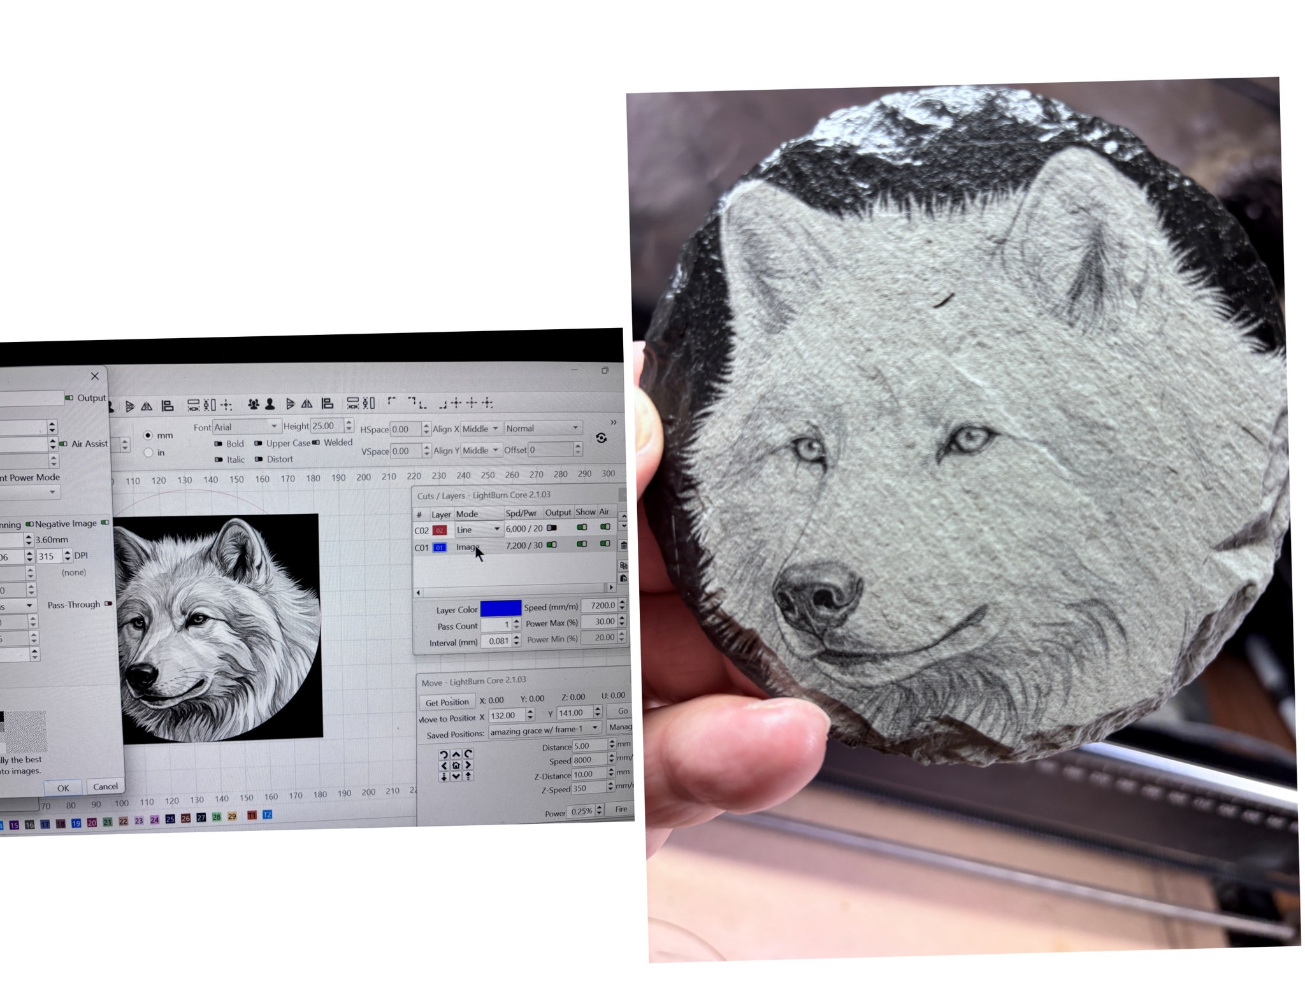
Task: Toggle Show switch for layer C01
Action: (582, 544)
